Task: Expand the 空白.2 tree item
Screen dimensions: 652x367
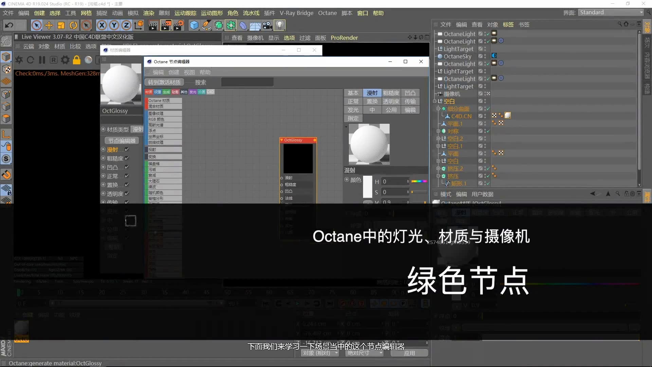Action: pos(438,139)
